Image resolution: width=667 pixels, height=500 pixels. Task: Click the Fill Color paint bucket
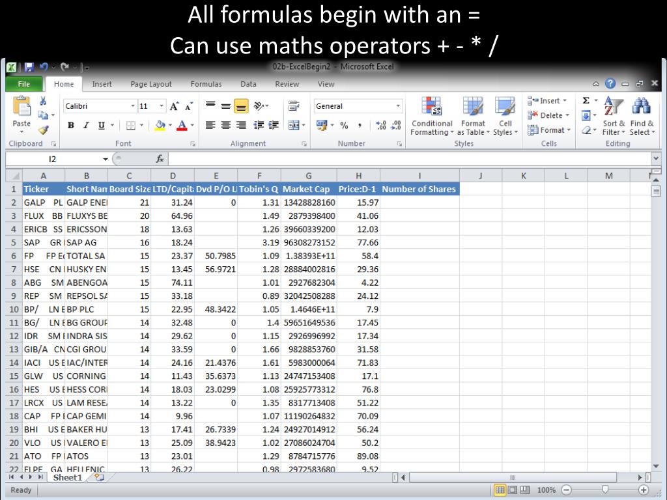160,126
